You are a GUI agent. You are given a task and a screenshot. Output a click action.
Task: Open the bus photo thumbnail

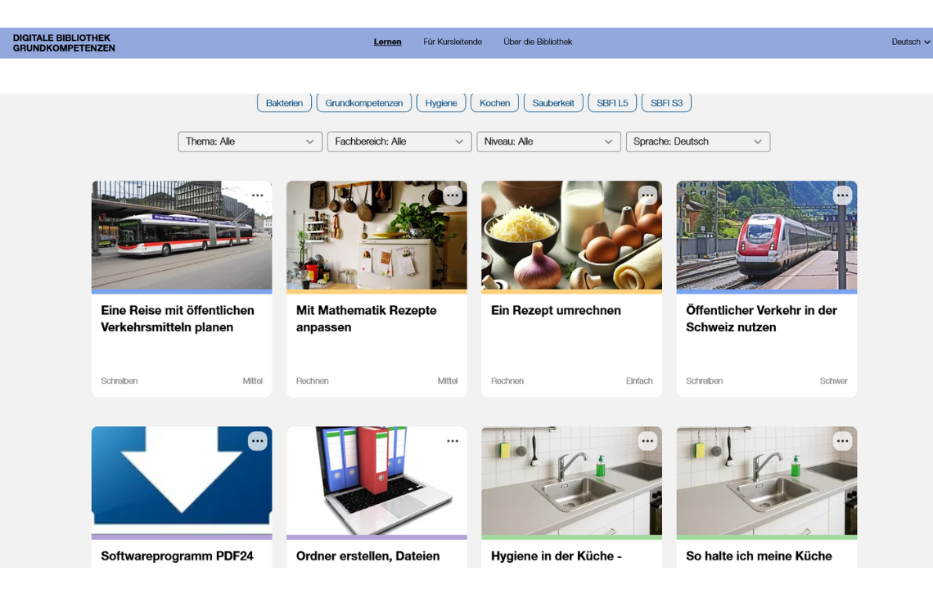(x=182, y=235)
